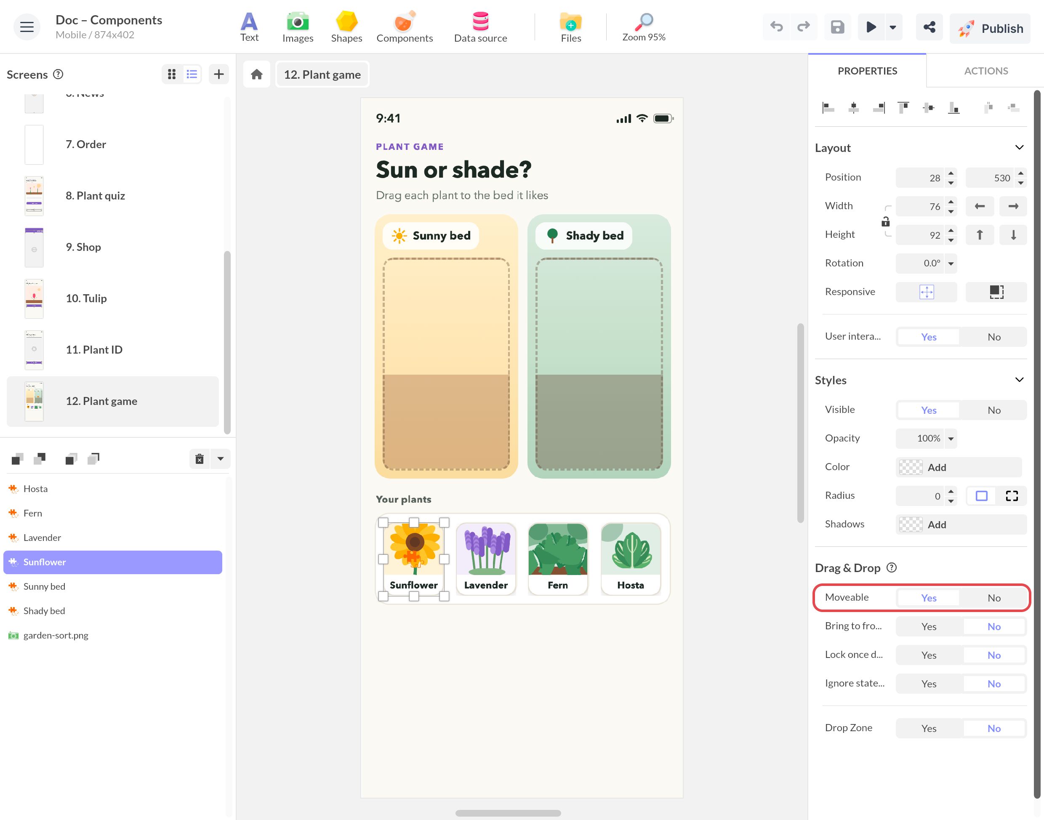Open the Opacity dropdown
The height and width of the screenshot is (820, 1044).
(x=951, y=438)
